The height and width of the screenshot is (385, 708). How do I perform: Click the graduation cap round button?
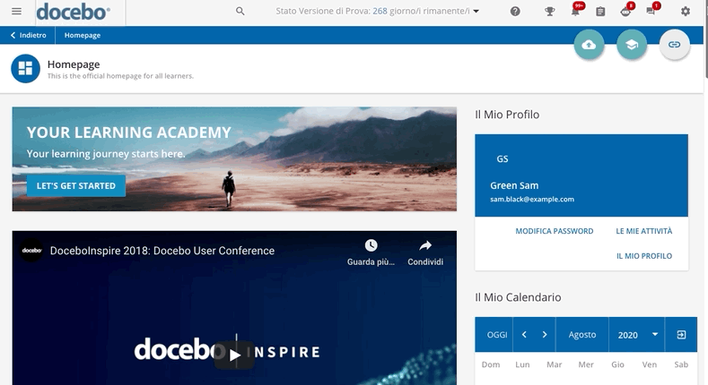pos(632,45)
